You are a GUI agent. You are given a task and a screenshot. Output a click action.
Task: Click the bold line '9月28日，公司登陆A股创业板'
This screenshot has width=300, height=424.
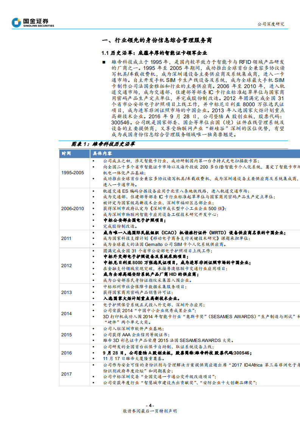point(177,353)
